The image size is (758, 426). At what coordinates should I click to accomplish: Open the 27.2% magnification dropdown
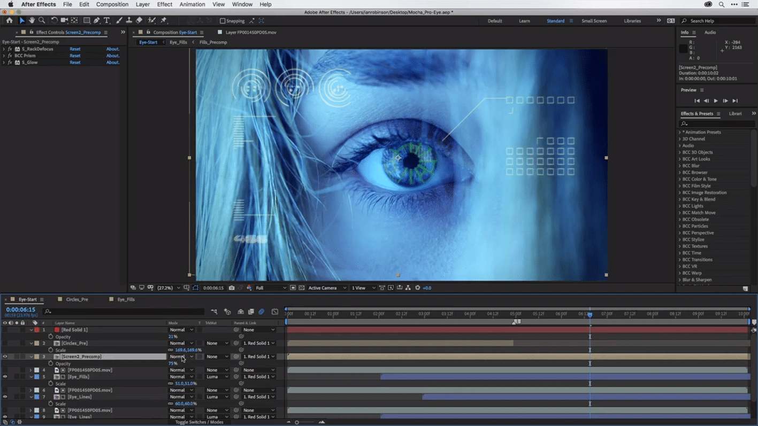tap(168, 288)
